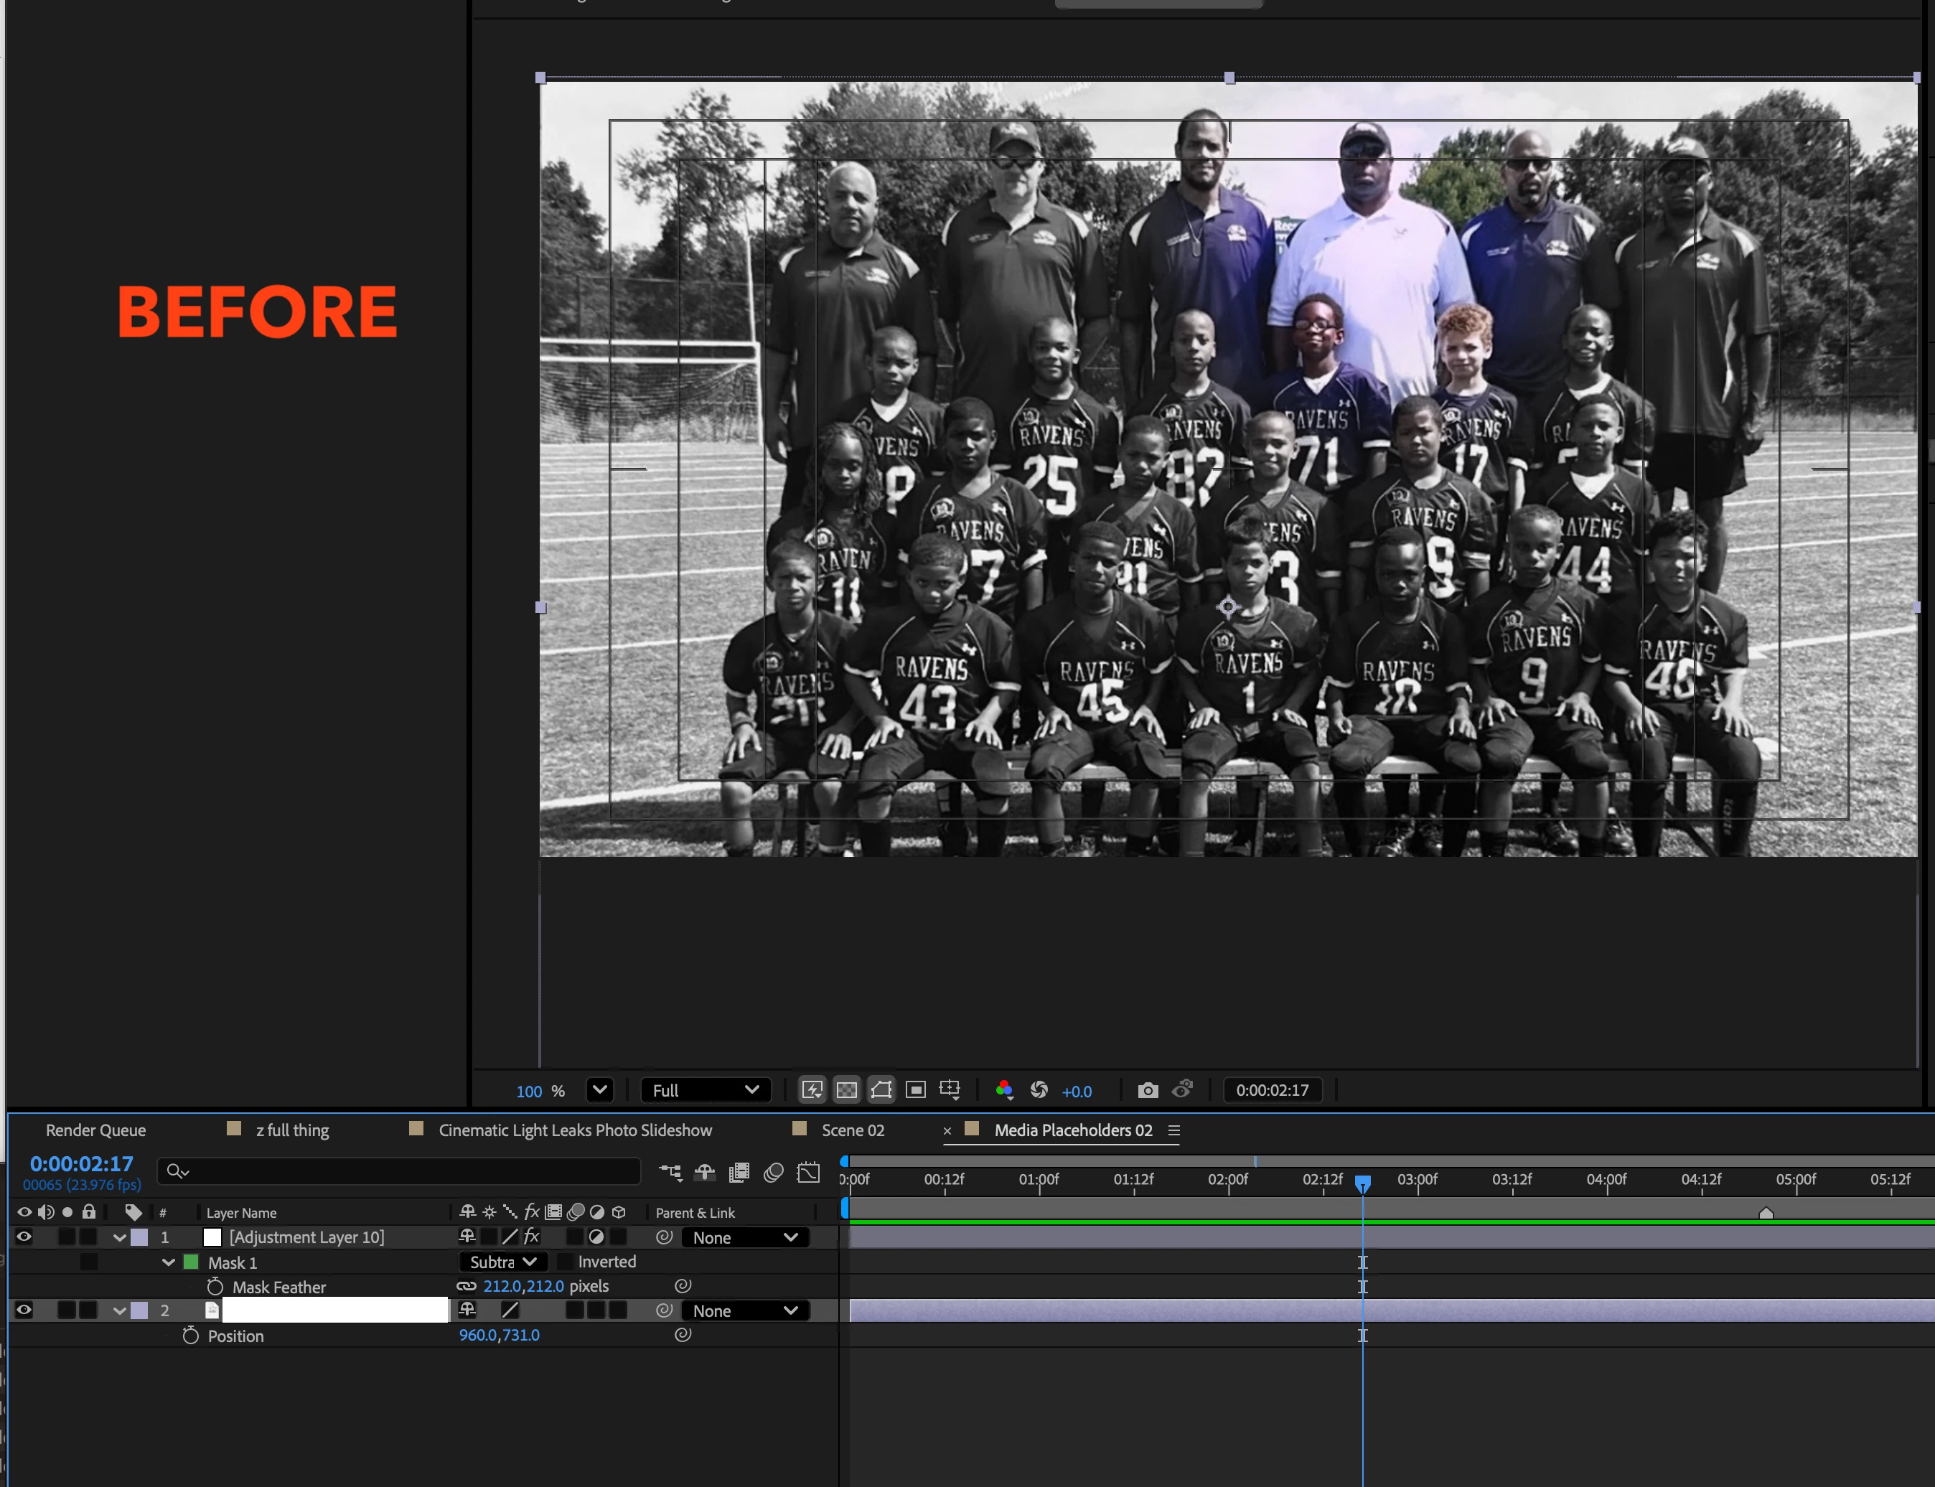Click the Fast Previews lightning icon

pos(812,1089)
